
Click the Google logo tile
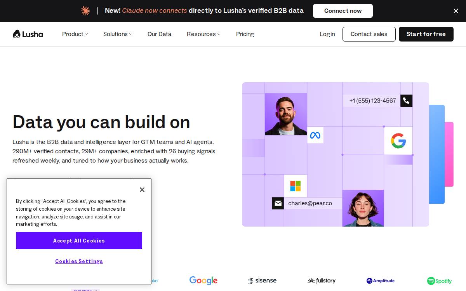click(x=398, y=141)
